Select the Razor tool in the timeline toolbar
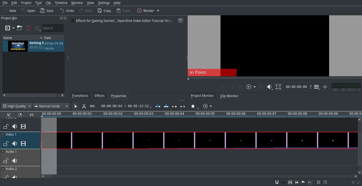The height and width of the screenshot is (186, 362). click(84, 106)
